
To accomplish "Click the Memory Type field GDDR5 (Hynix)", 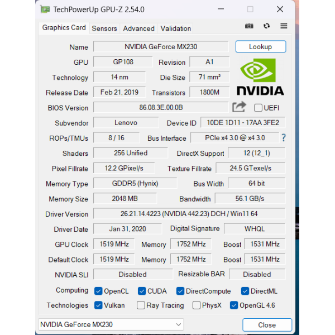I will click(135, 183).
